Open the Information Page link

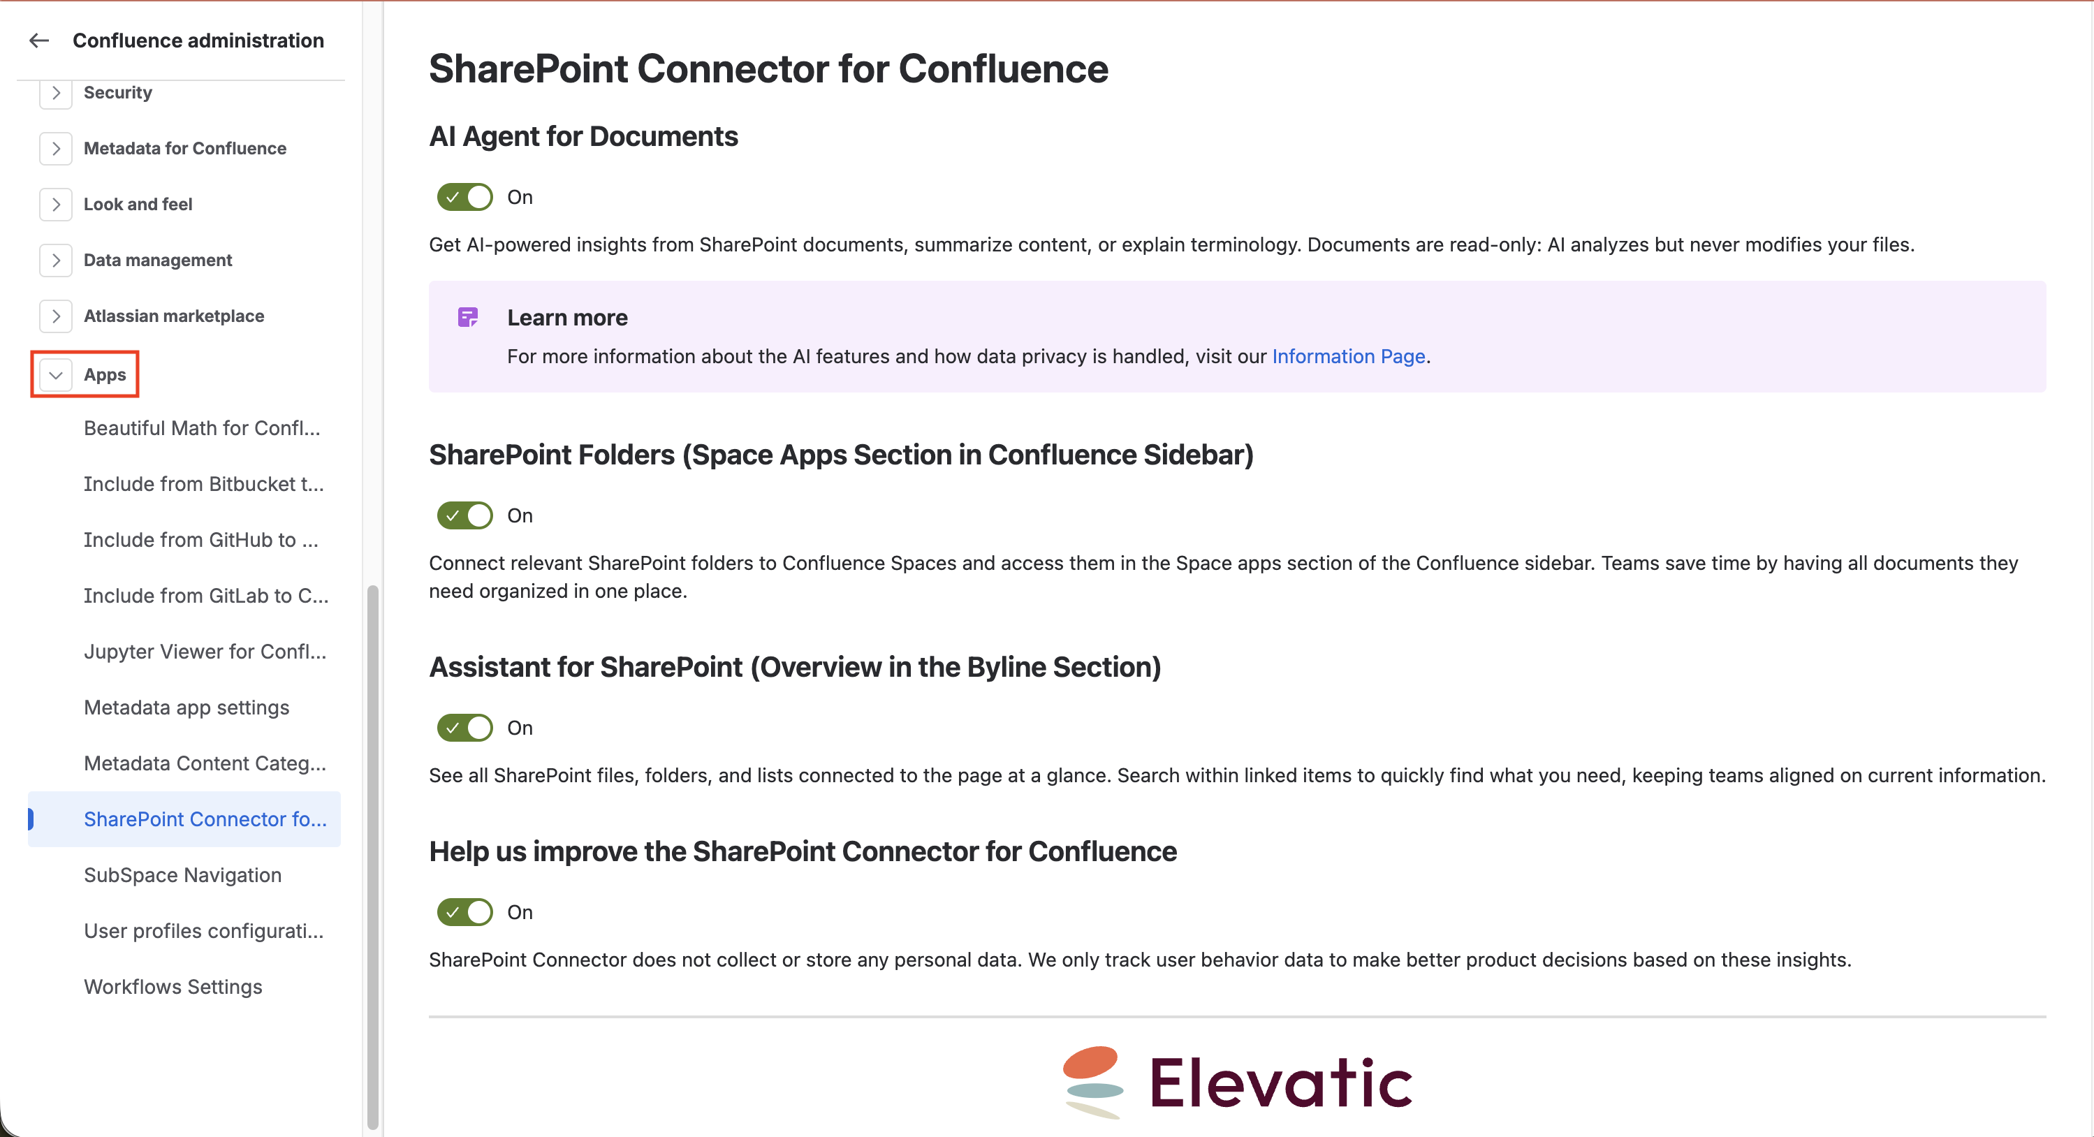point(1349,356)
